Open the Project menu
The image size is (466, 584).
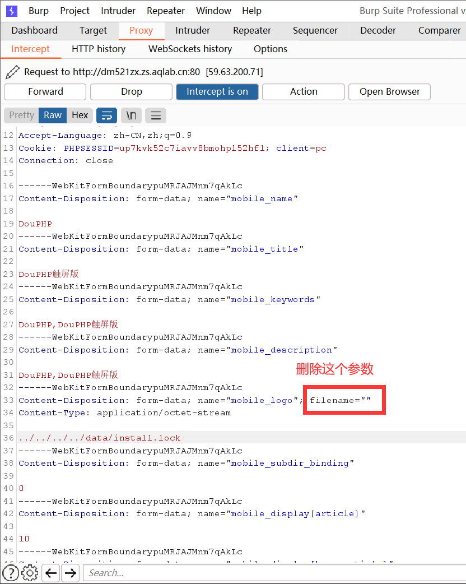point(75,11)
